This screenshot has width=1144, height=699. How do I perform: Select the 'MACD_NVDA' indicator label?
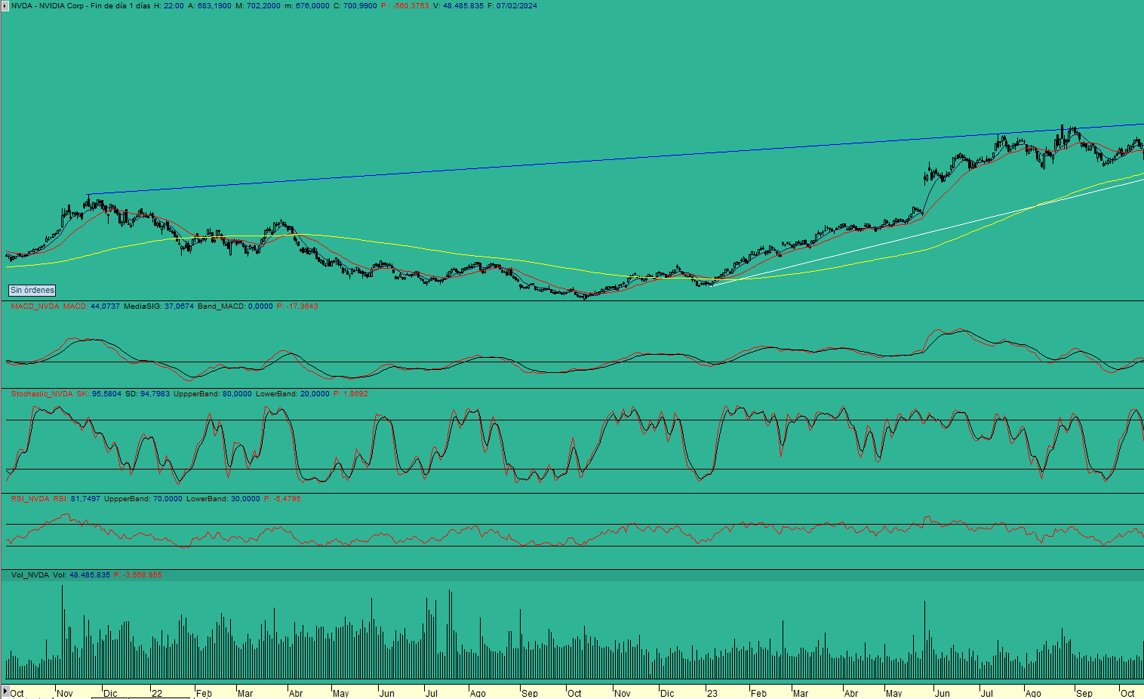[35, 306]
